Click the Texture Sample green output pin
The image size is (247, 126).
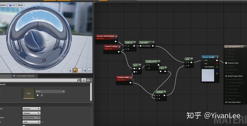[x=217, y=67]
